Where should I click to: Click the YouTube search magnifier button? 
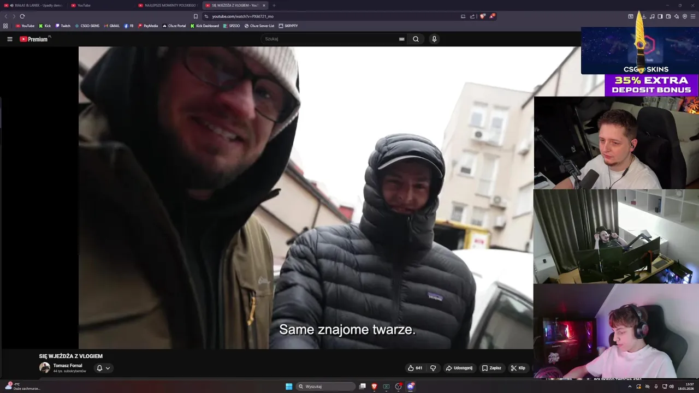coord(416,39)
